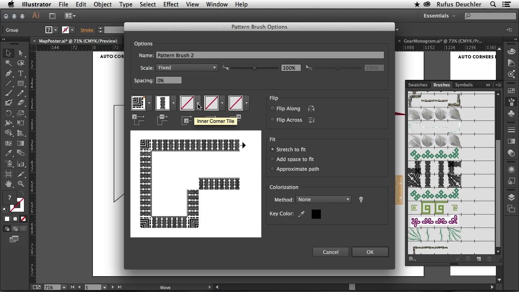Open the Start Tile dropdown arrow

[x=222, y=103]
